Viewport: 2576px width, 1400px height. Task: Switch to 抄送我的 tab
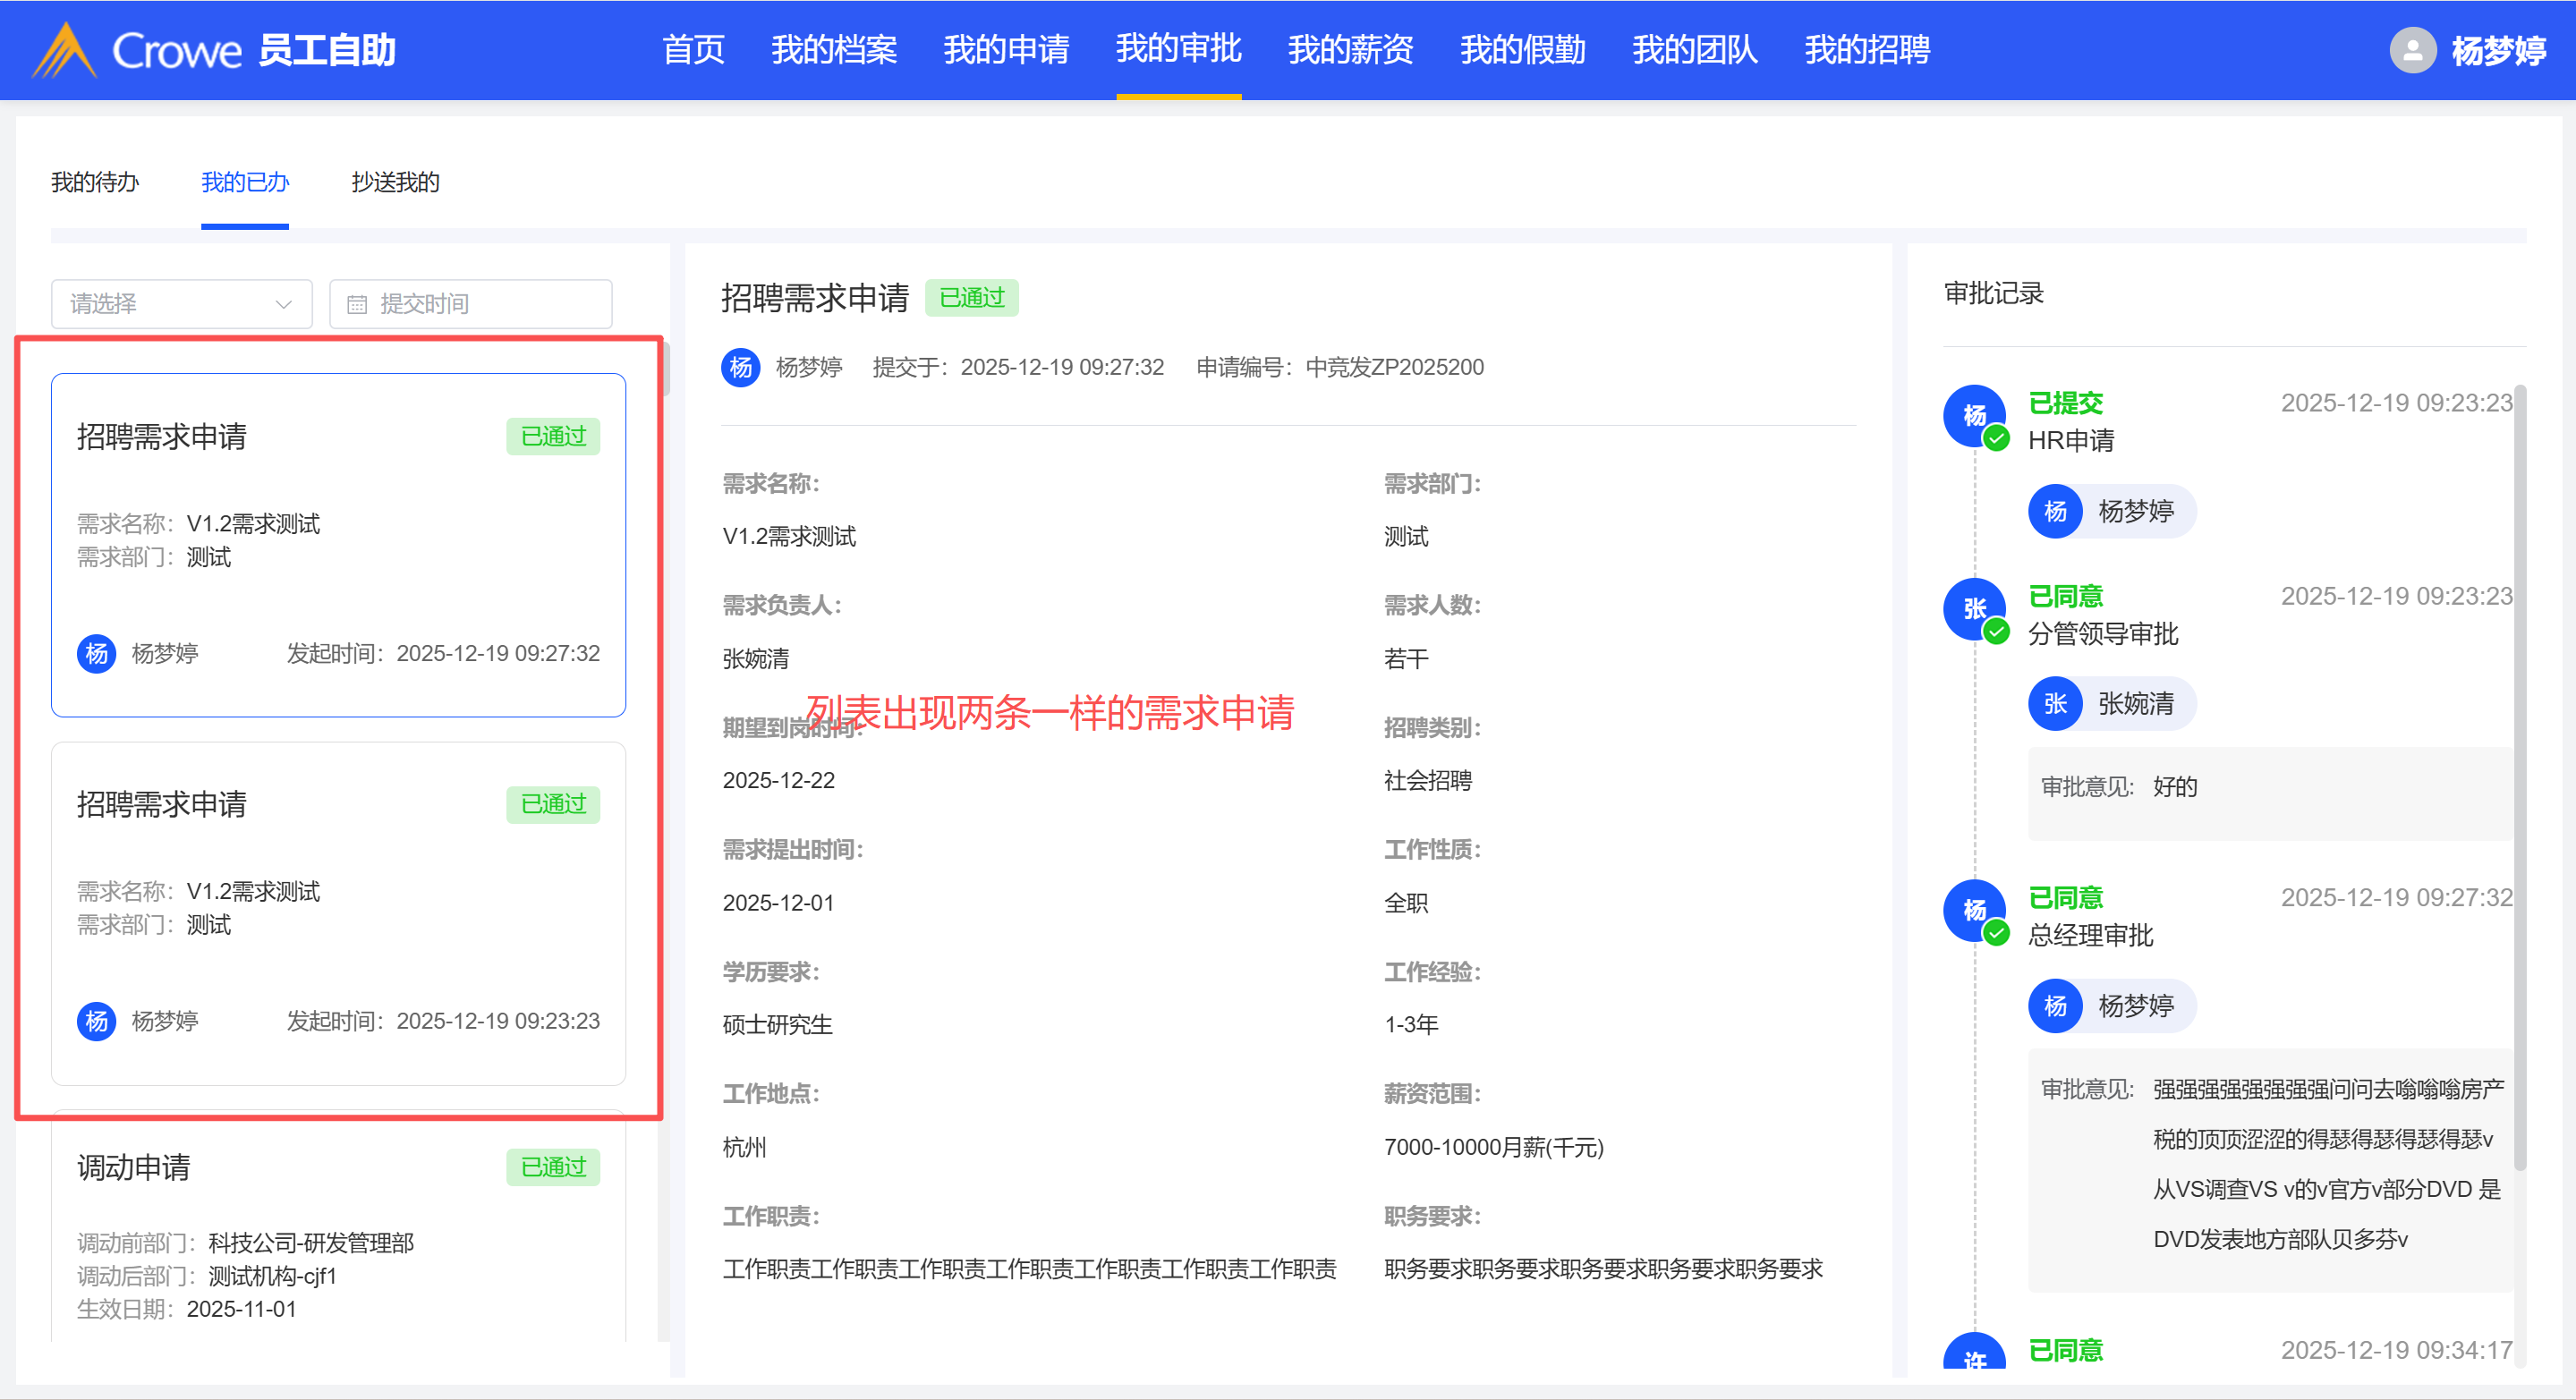click(x=395, y=182)
